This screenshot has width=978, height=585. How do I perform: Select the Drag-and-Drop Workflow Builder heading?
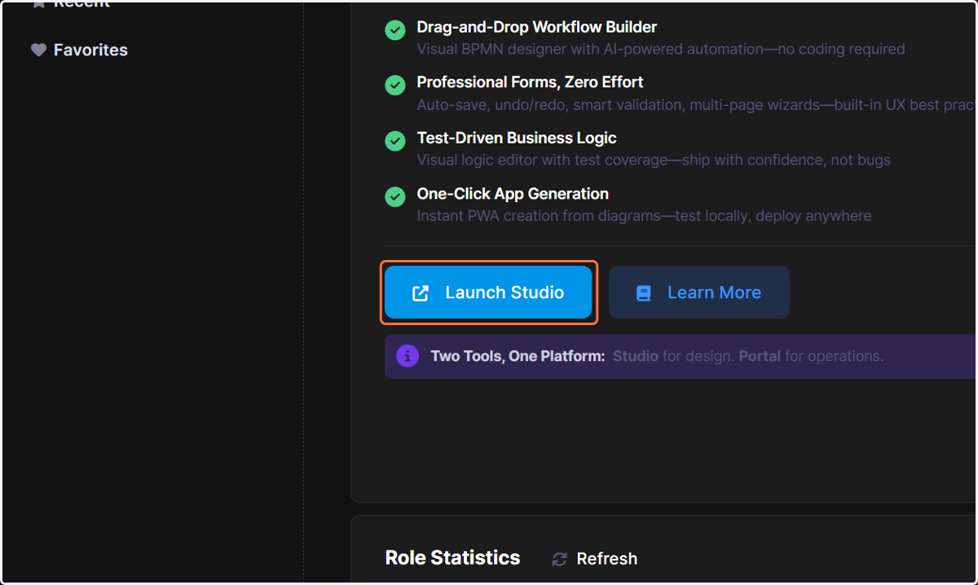537,27
